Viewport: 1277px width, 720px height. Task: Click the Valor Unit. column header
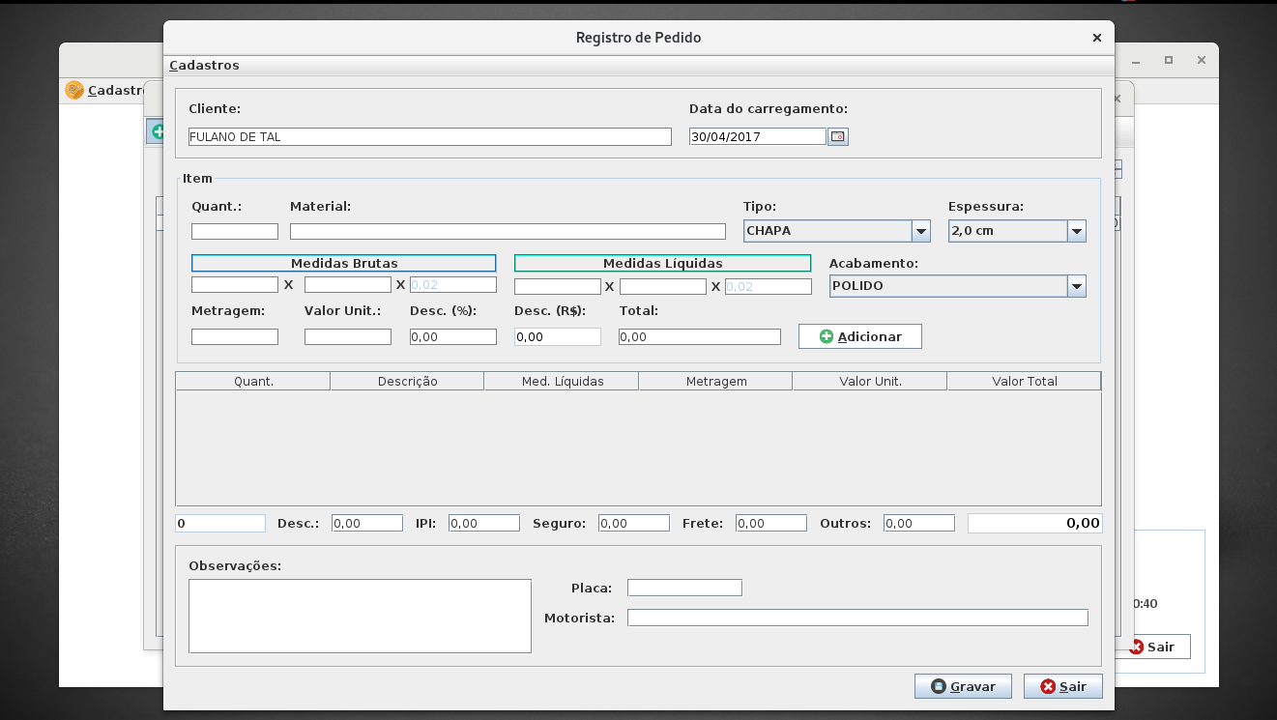coord(870,381)
